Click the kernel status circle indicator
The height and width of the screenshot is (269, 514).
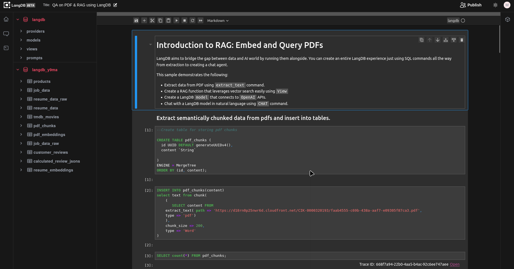click(463, 21)
